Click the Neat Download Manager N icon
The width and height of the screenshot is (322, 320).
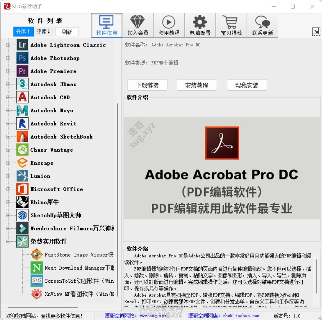36,268
